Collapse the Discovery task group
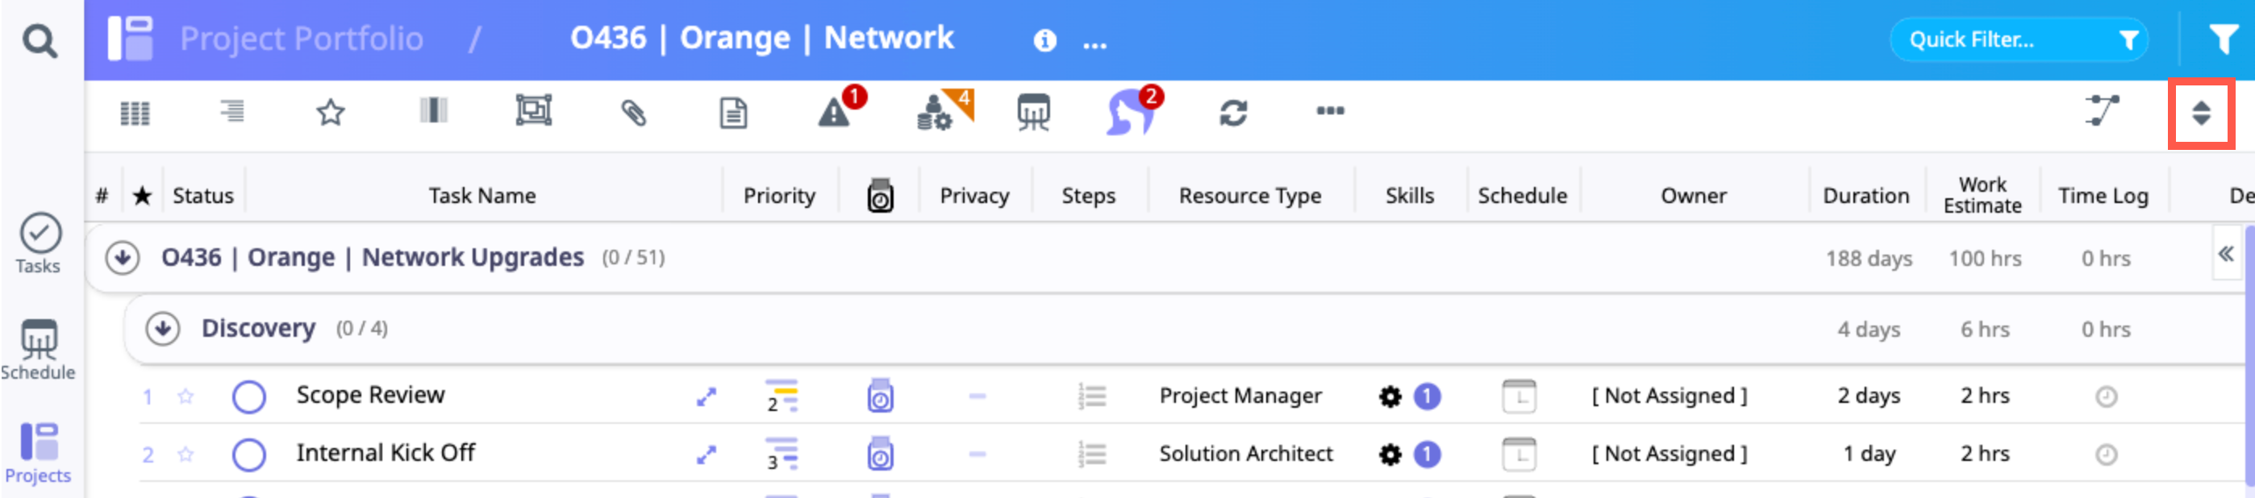 (163, 329)
